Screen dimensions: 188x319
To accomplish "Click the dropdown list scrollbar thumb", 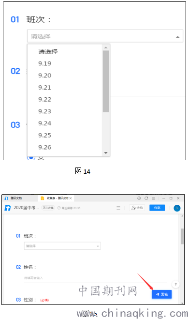I will (x=106, y=81).
